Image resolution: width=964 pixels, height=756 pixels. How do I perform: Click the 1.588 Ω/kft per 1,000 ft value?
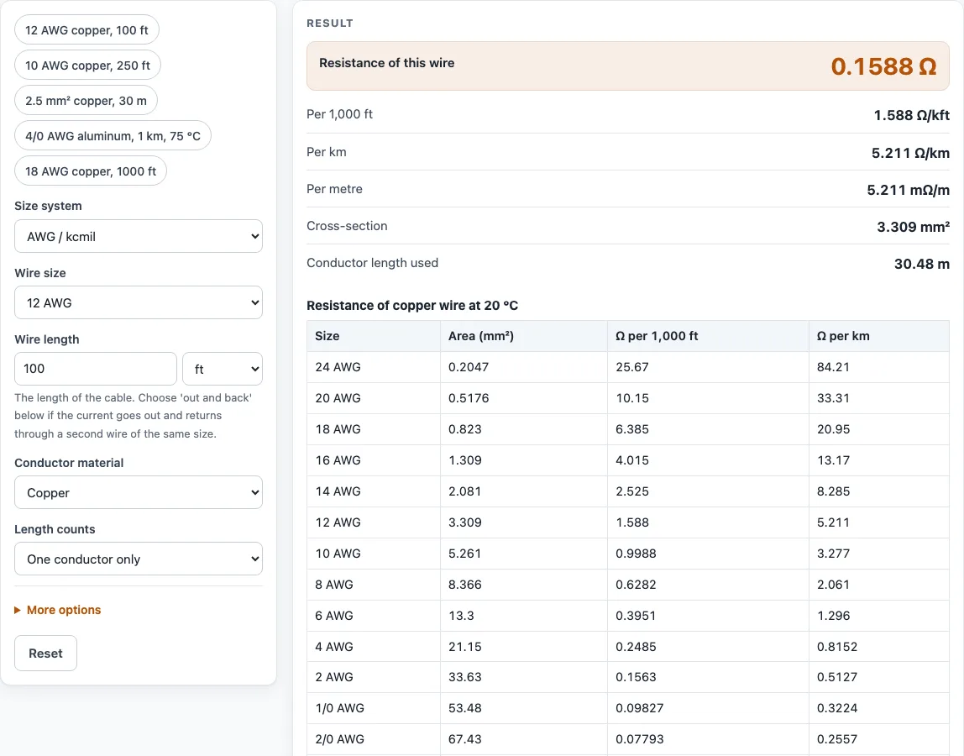pos(911,115)
